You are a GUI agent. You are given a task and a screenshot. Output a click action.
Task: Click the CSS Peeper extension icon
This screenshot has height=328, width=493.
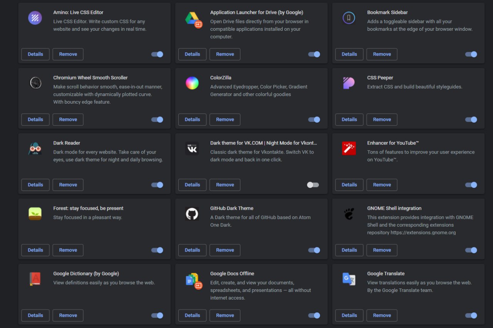(349, 83)
